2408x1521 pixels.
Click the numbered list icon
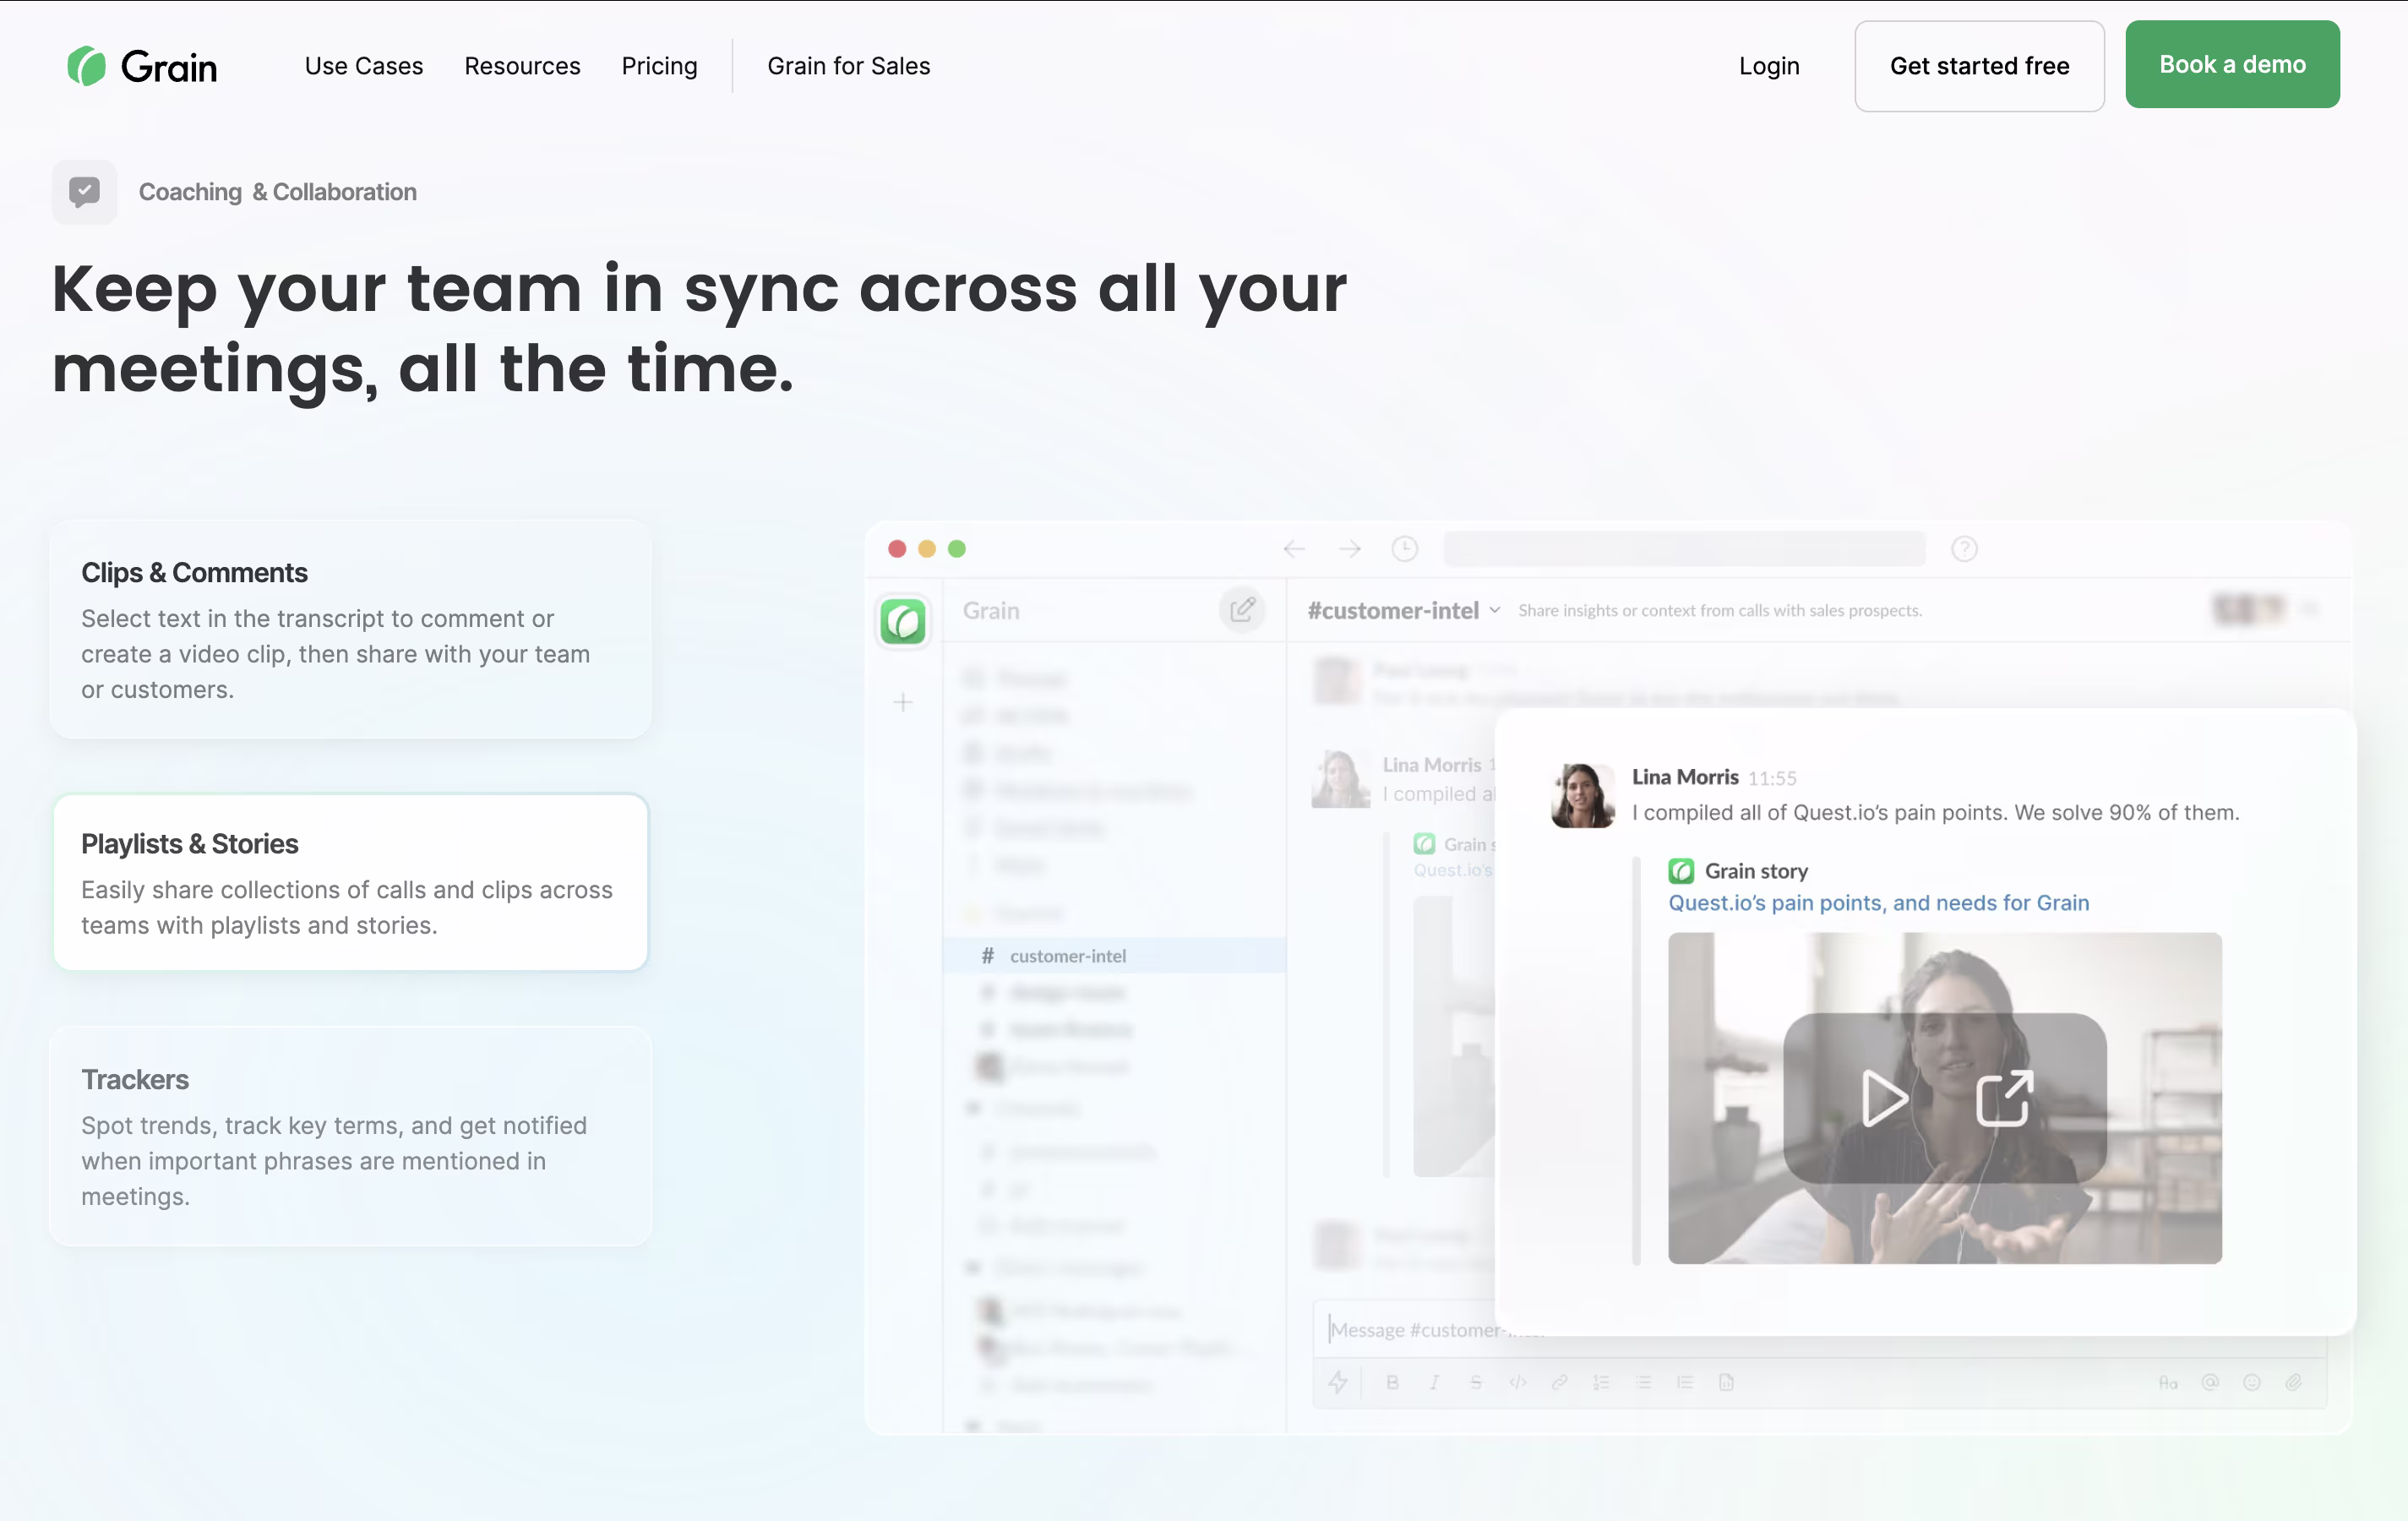coord(1601,1382)
